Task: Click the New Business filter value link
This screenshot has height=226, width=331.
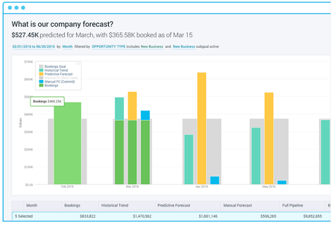Action: pyautogui.click(x=152, y=47)
